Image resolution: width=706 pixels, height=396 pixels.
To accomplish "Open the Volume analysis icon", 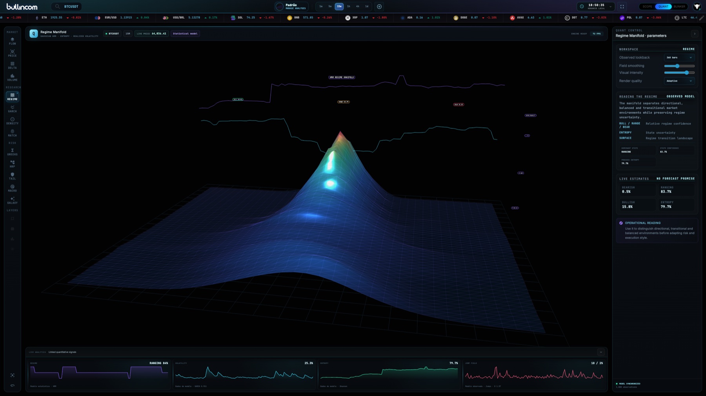I will click(x=12, y=77).
